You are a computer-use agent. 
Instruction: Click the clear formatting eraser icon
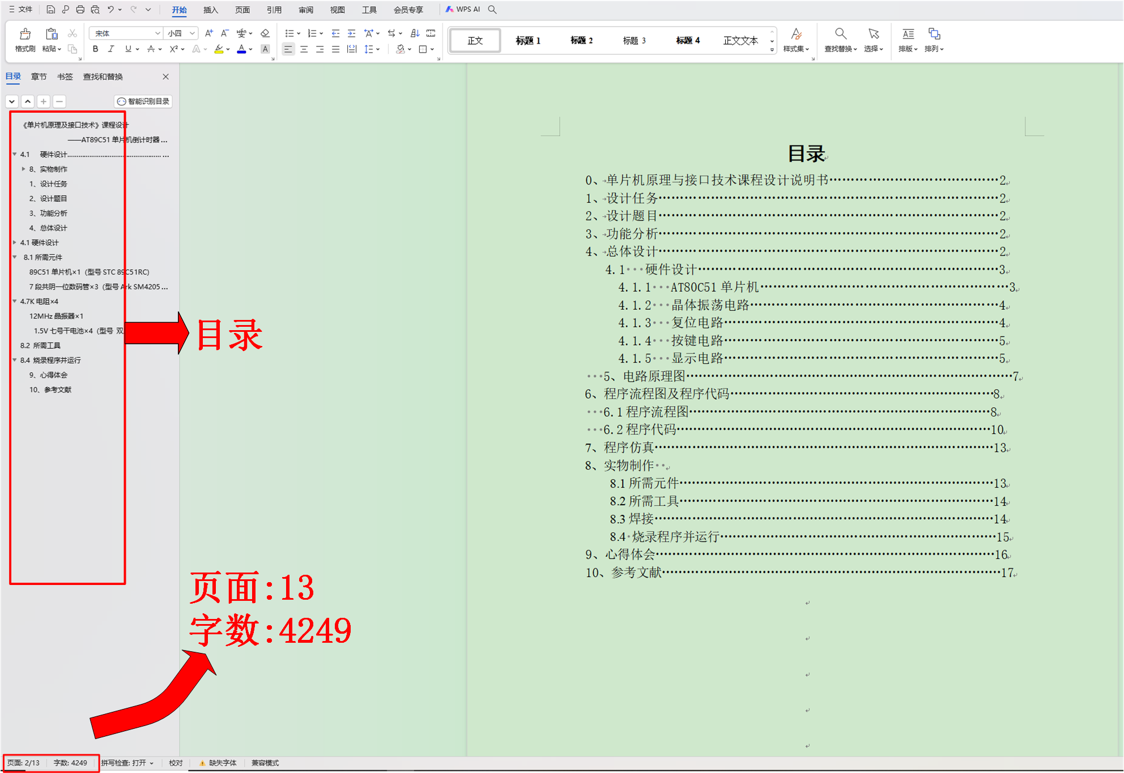pyautogui.click(x=265, y=33)
